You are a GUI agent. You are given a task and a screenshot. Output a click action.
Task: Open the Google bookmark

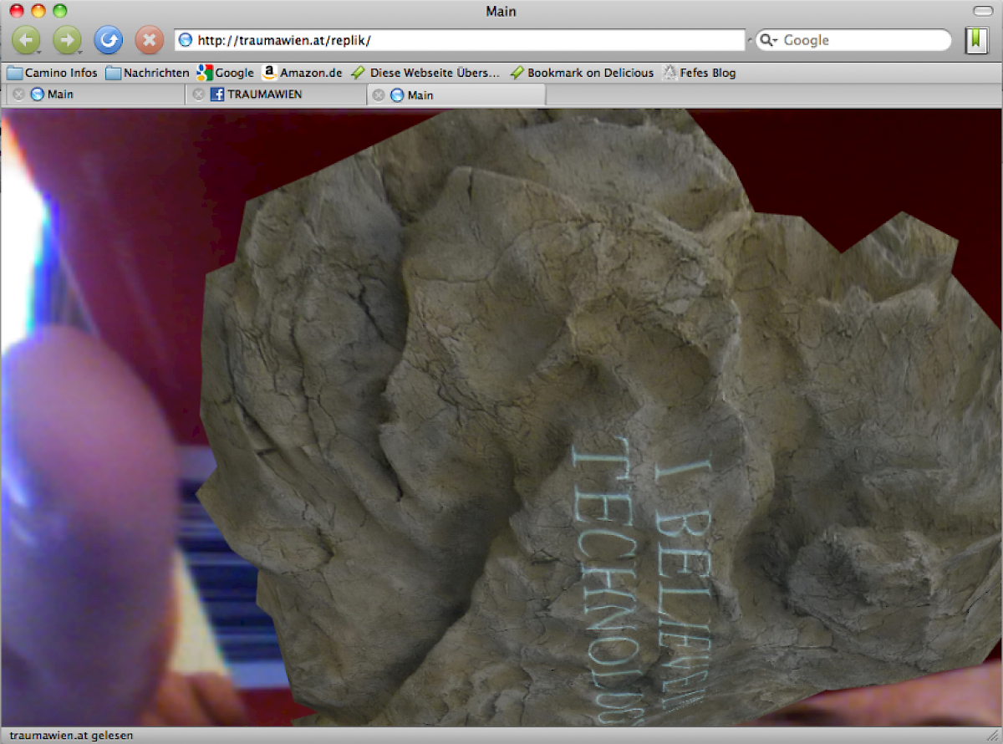[x=226, y=73]
